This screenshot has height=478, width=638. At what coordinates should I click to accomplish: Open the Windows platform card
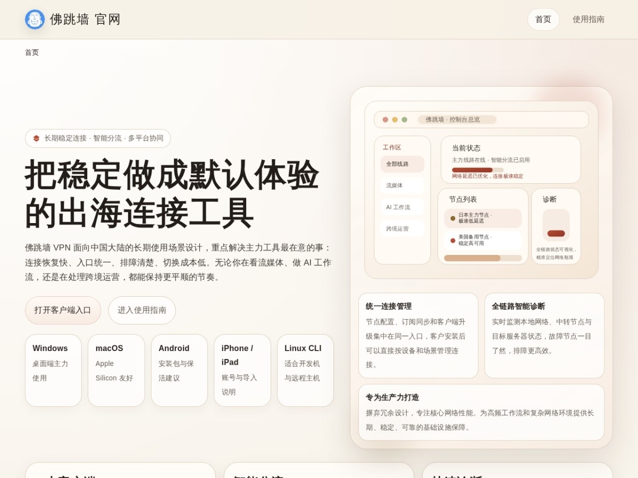[x=53, y=371]
